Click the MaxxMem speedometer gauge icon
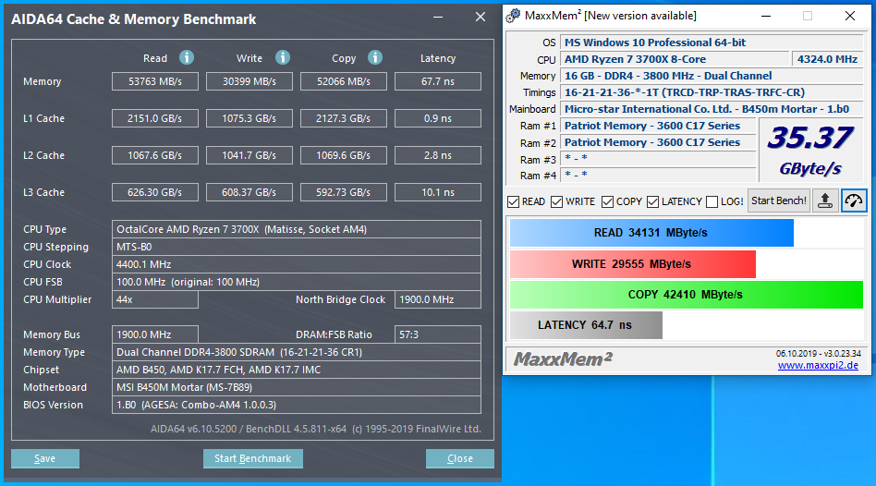The image size is (876, 486). coord(854,200)
